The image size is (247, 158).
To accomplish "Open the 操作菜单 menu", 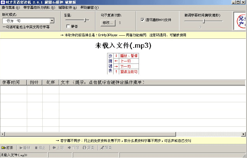I will [10, 7].
